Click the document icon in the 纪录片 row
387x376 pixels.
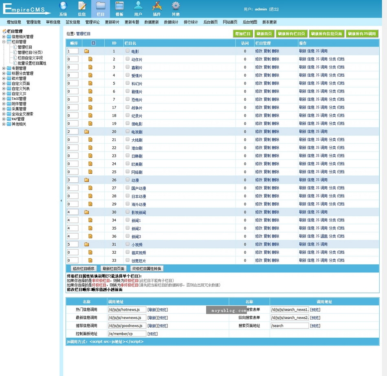pyautogui.click(x=90, y=115)
